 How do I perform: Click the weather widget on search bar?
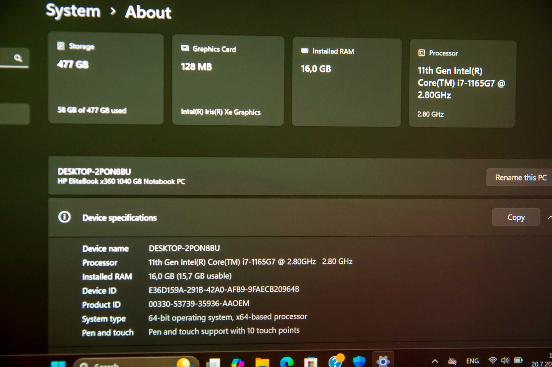pos(183,362)
